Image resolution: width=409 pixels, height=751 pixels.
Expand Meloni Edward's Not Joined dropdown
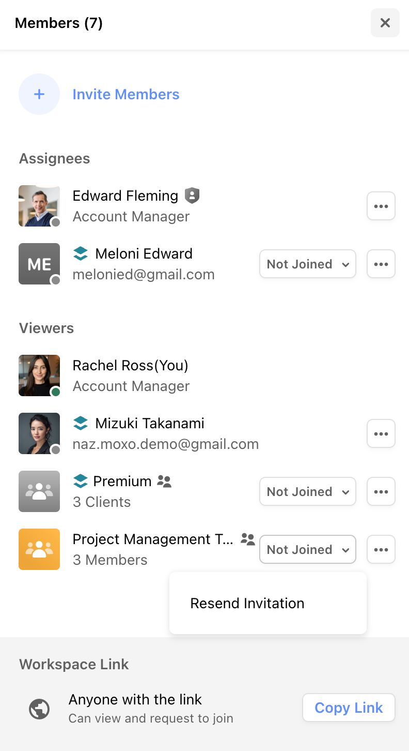point(308,264)
